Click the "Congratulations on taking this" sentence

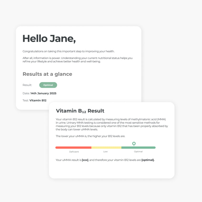[x=68, y=51]
